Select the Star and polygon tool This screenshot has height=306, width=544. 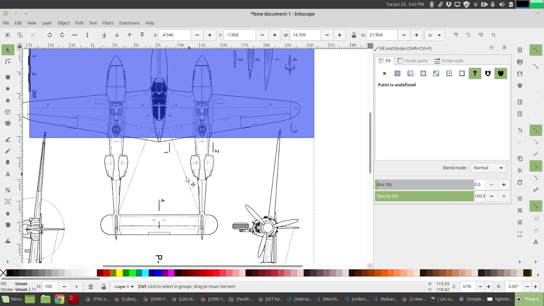pyautogui.click(x=8, y=100)
